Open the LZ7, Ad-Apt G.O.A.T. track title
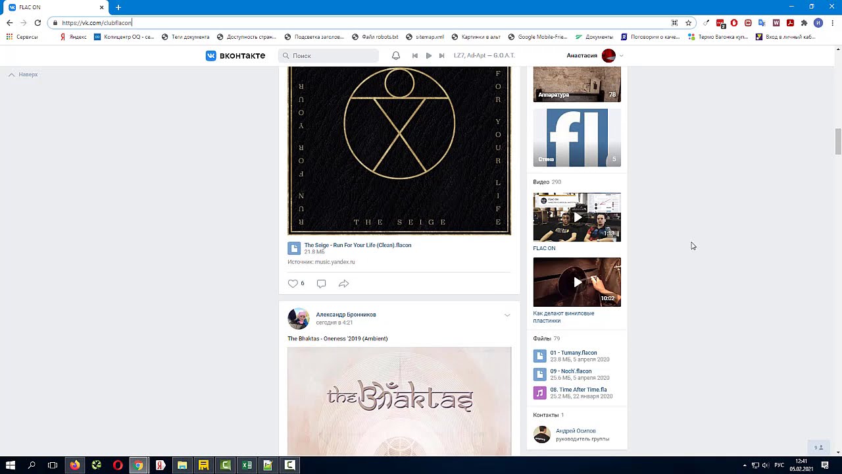The image size is (842, 474). [484, 55]
